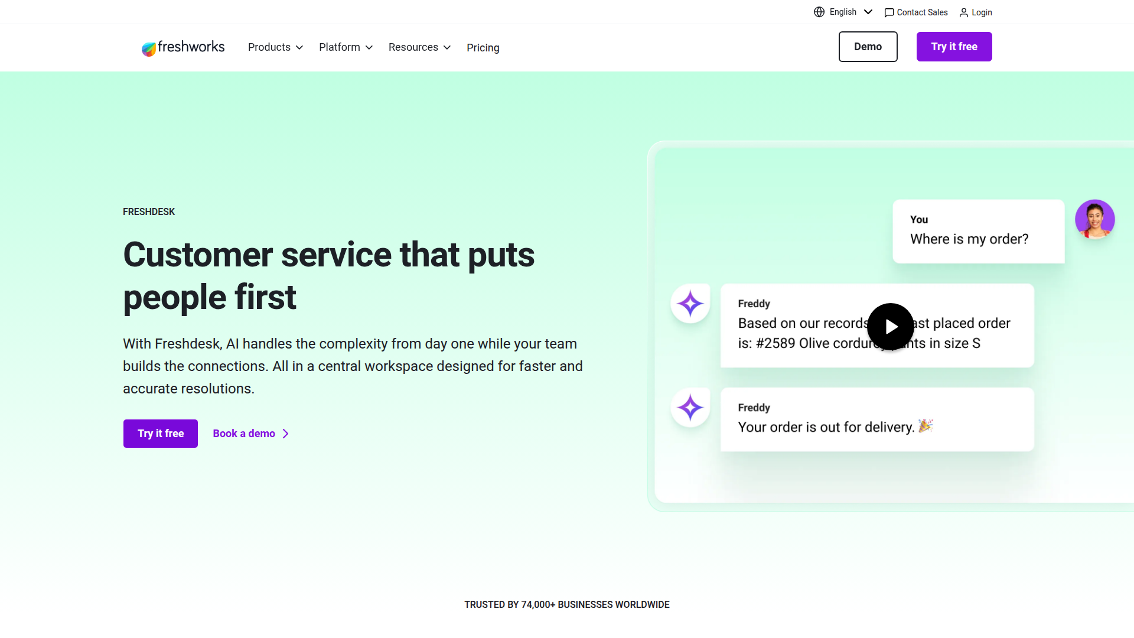Open the language globe icon
Image resolution: width=1134 pixels, height=638 pixels.
click(x=819, y=12)
